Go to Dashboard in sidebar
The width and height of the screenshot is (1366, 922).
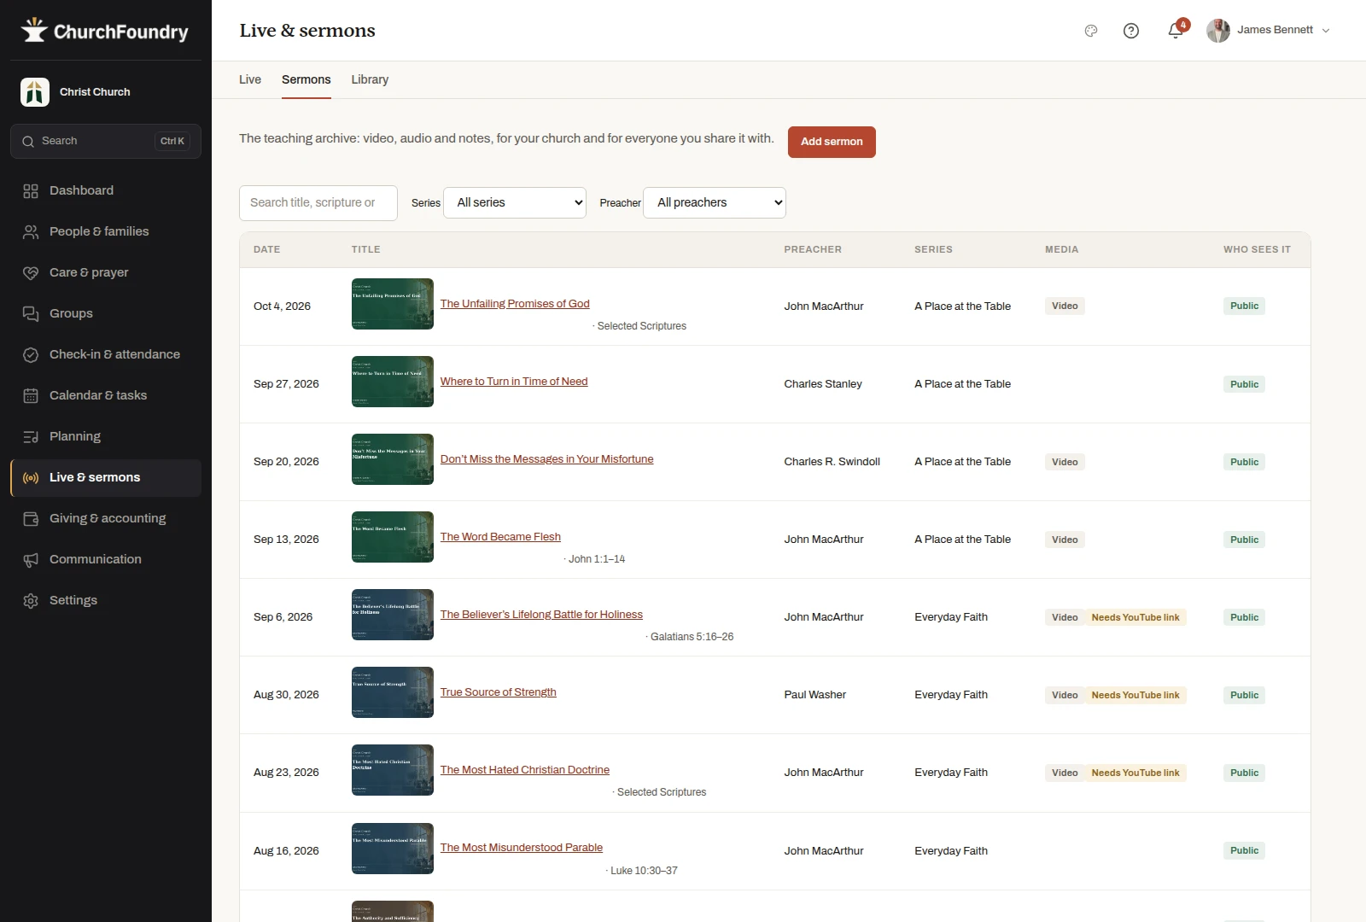coord(106,191)
